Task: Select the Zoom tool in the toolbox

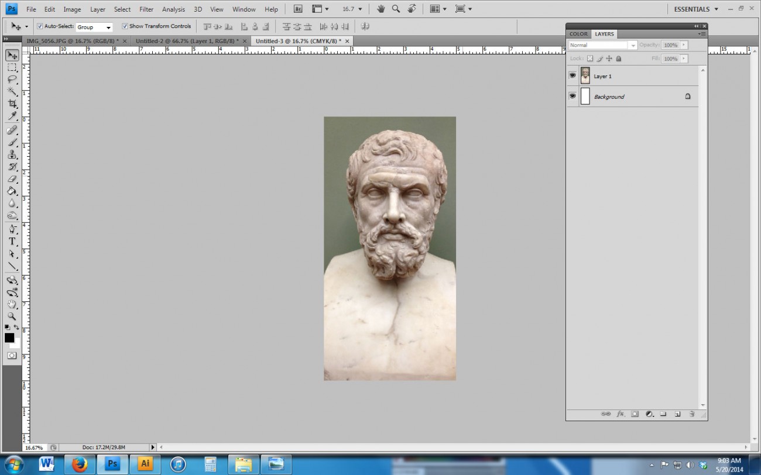Action: click(x=12, y=316)
